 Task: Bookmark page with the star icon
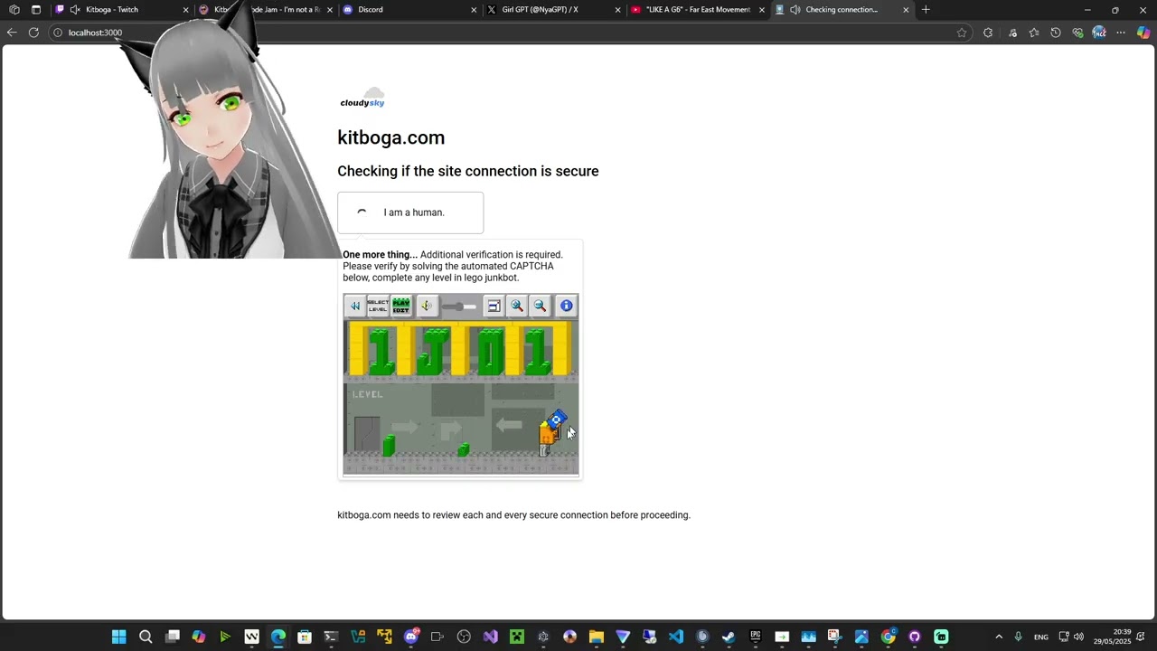click(x=962, y=33)
